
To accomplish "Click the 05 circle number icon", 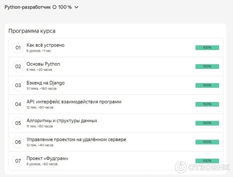I will point(18,123).
